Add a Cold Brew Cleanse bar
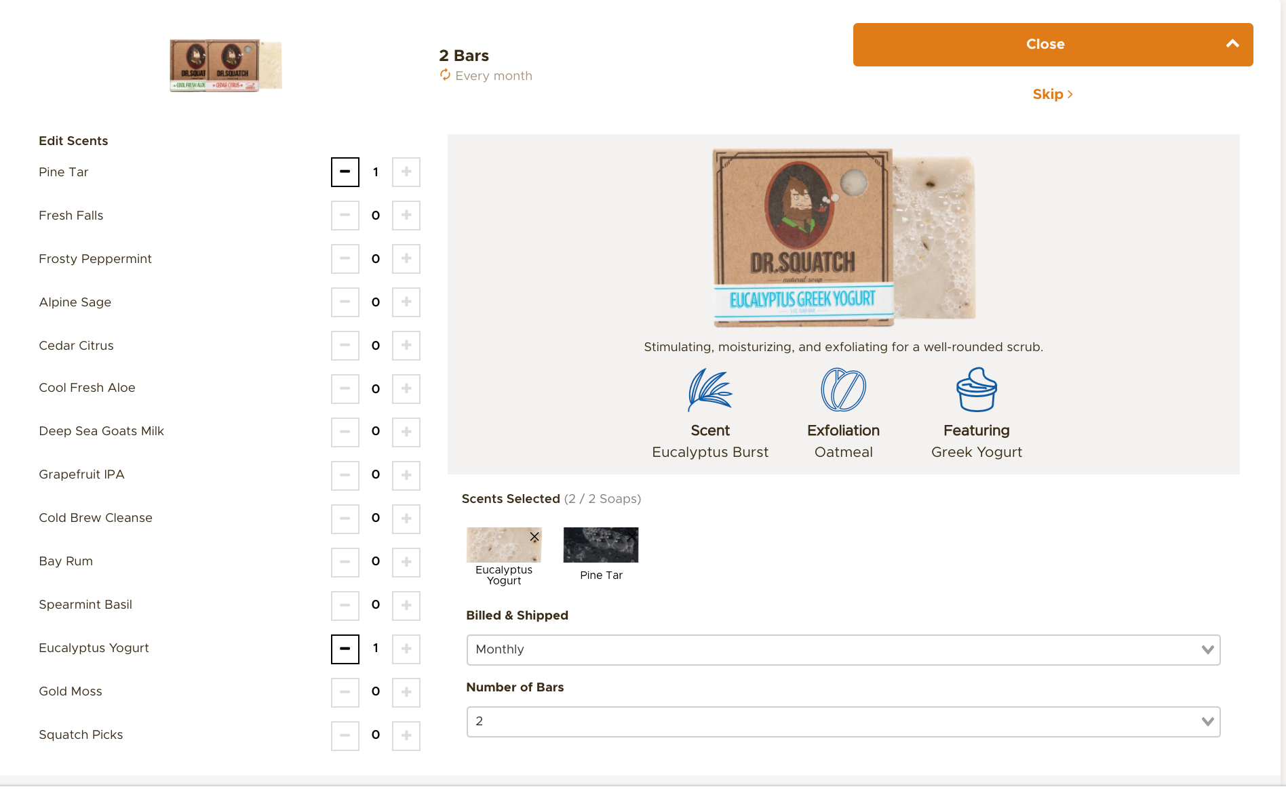Image resolution: width=1286 pixels, height=789 pixels. [x=406, y=519]
